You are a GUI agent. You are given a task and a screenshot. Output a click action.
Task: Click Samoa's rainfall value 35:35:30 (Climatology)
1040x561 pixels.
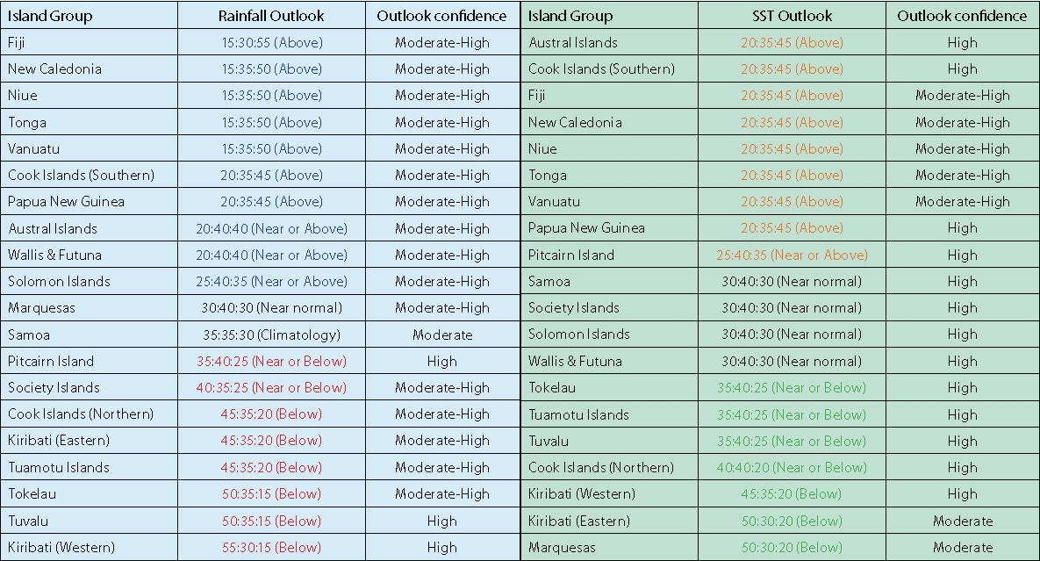(x=271, y=334)
